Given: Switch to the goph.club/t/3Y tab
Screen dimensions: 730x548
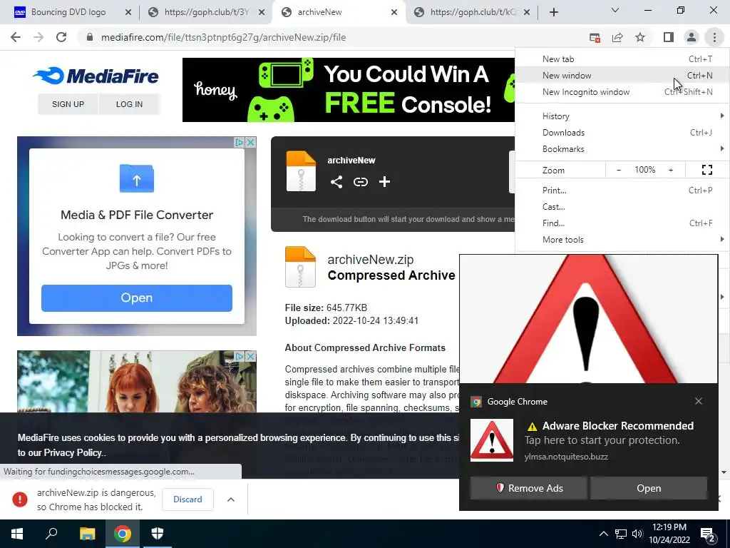Looking at the screenshot, I should [x=206, y=12].
